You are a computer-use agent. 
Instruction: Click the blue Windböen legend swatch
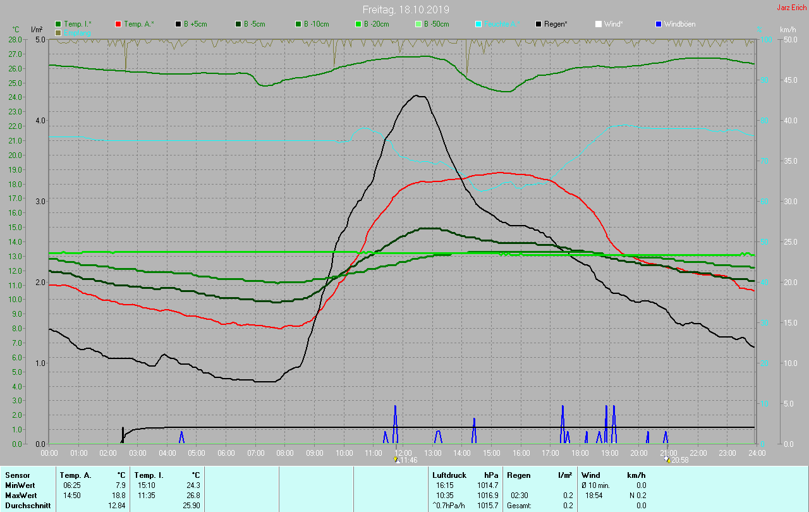coord(659,24)
